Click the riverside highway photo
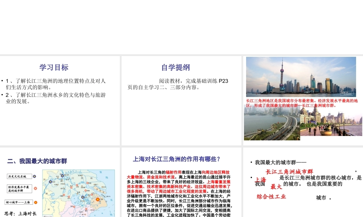 [272, 124]
